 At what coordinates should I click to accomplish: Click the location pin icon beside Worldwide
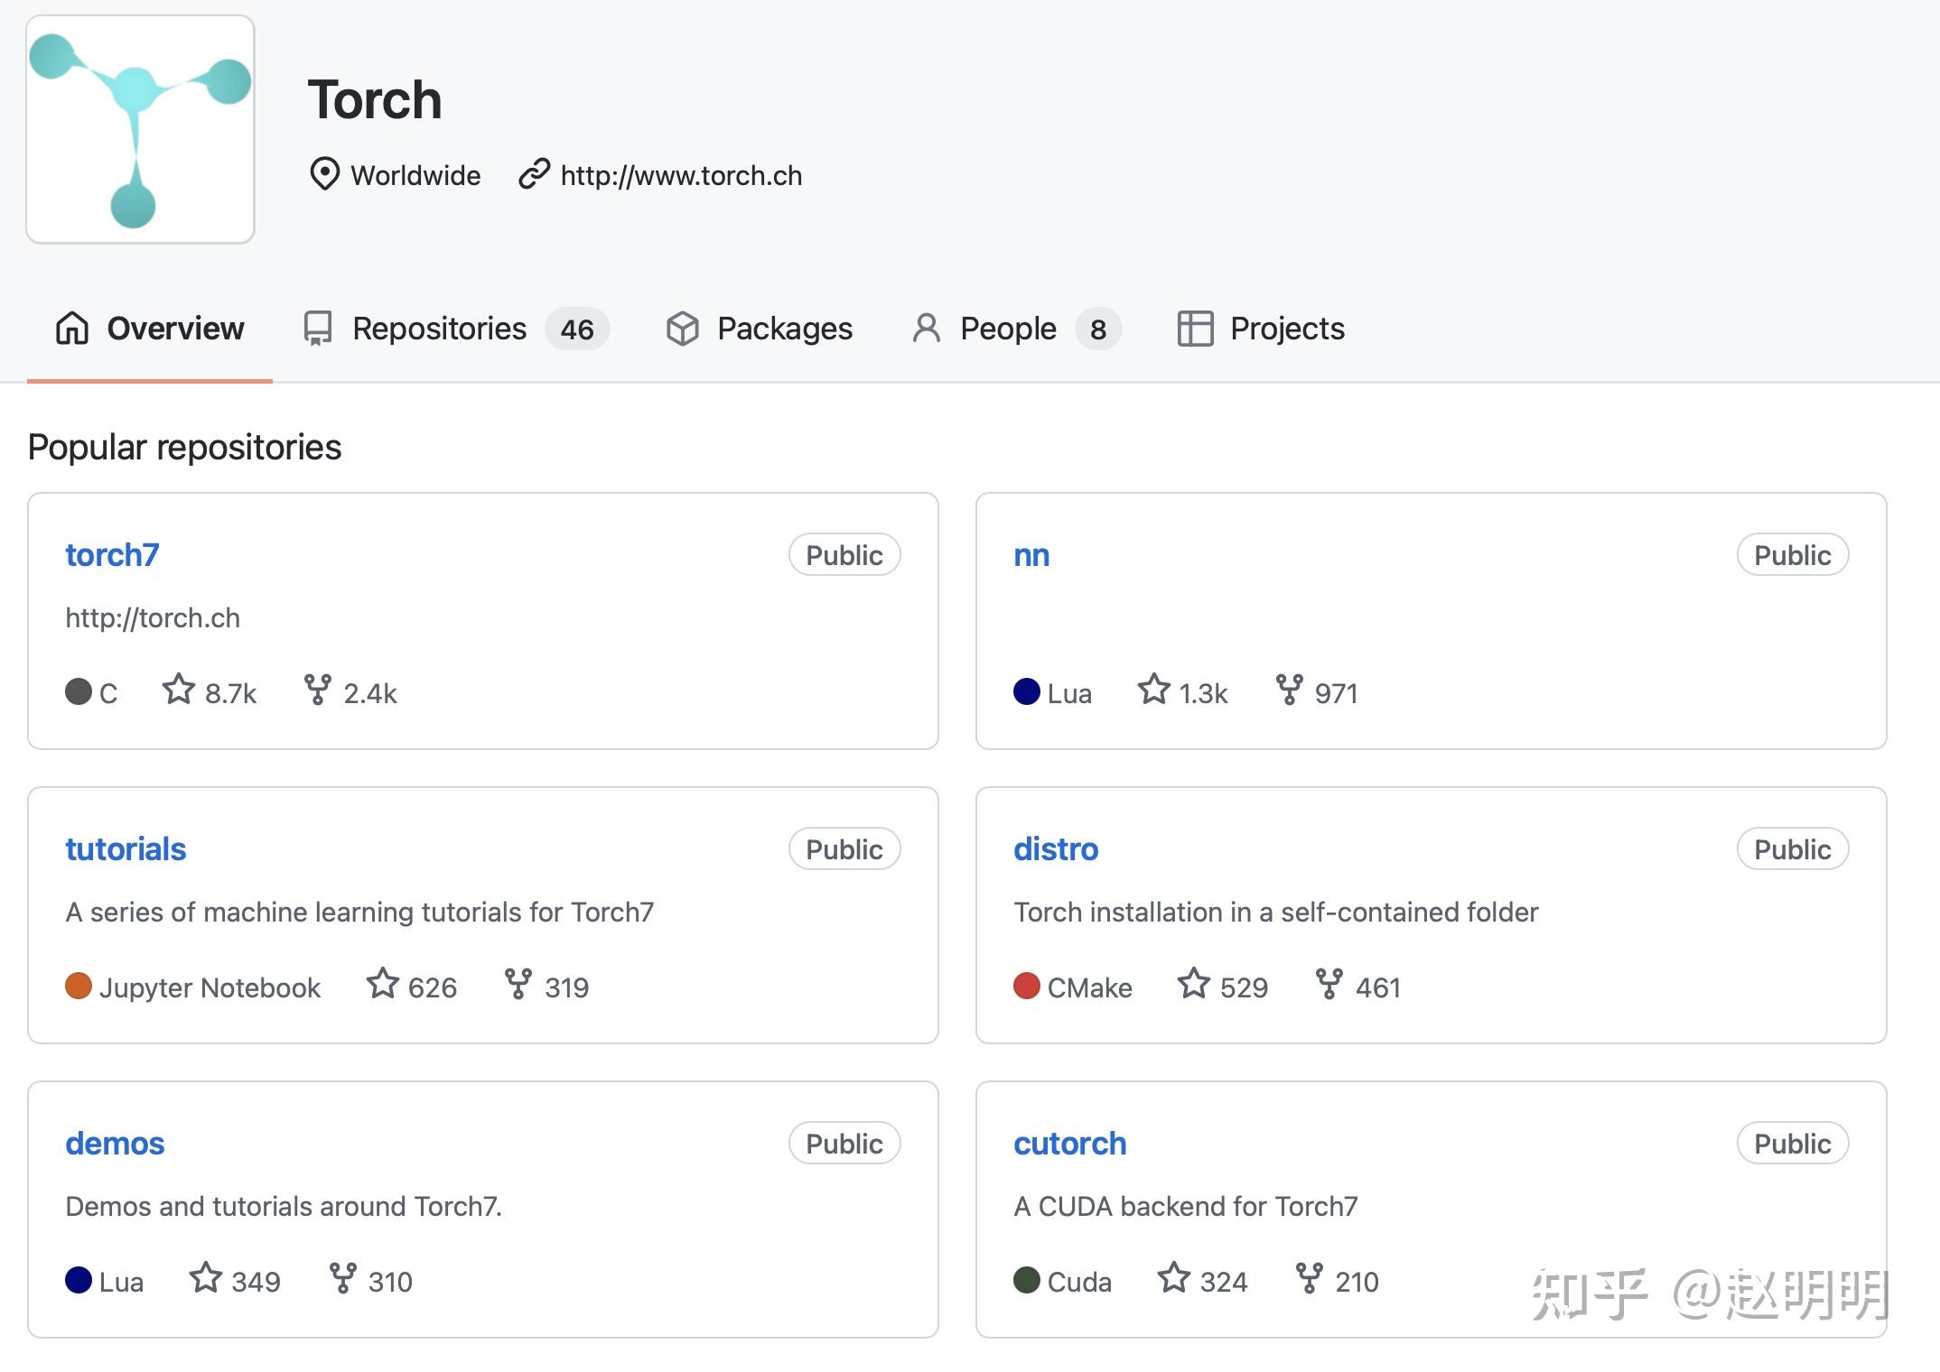[326, 174]
